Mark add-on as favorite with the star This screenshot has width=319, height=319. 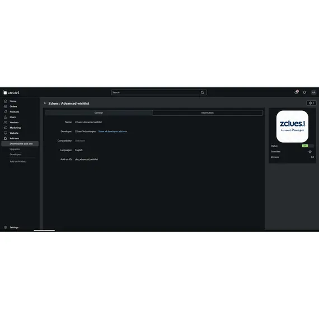(310, 152)
